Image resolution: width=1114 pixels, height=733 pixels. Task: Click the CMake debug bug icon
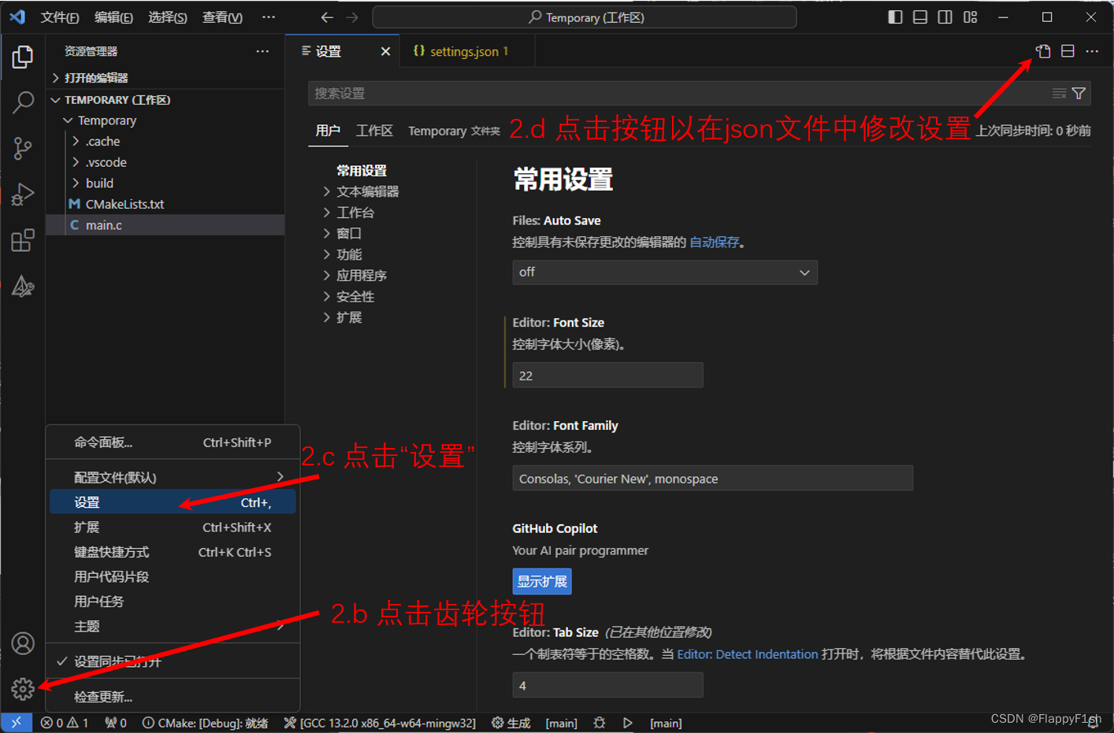(x=600, y=723)
